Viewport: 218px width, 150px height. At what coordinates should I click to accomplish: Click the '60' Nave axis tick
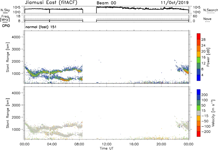click(x=195, y=16)
